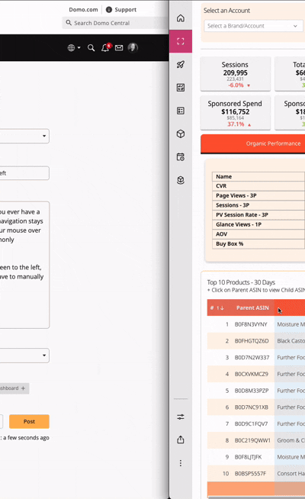Click Parent ASIN B0FHGTQZ6D
The image size is (305, 499).
coord(252,341)
